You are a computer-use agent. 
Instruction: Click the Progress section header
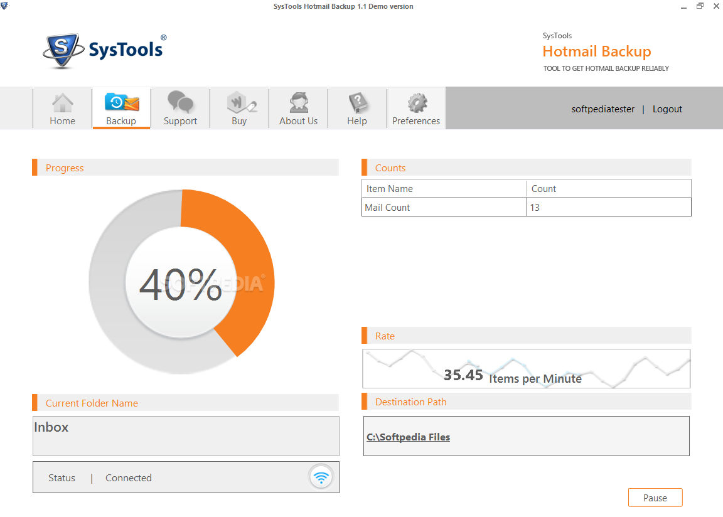point(185,168)
